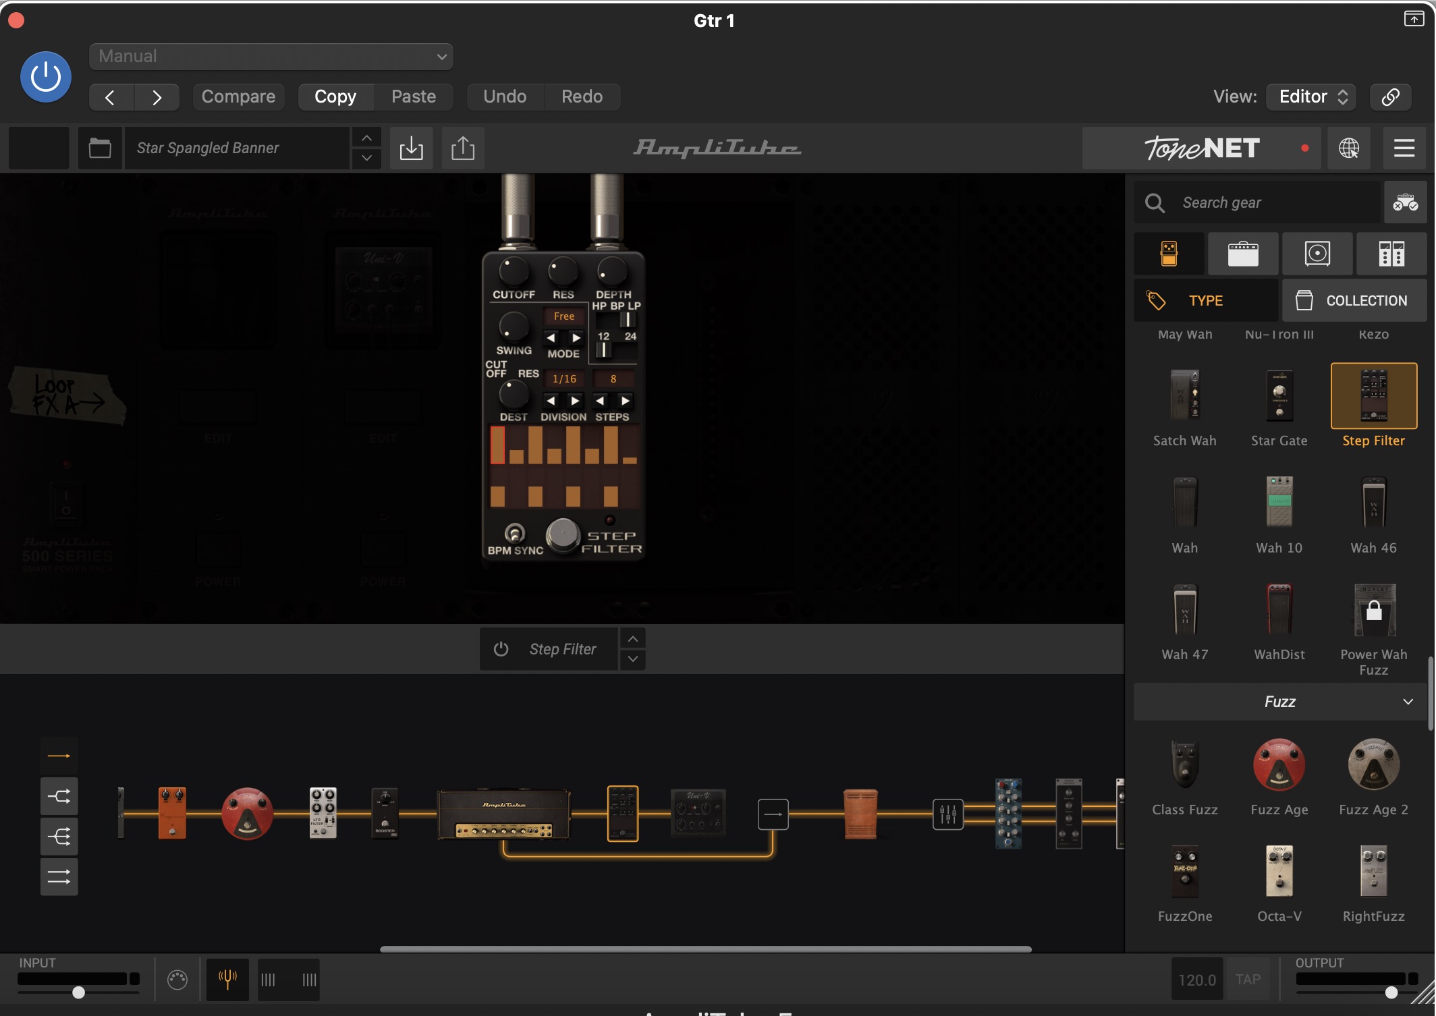Select the cabinet speaker category tab

[1317, 254]
